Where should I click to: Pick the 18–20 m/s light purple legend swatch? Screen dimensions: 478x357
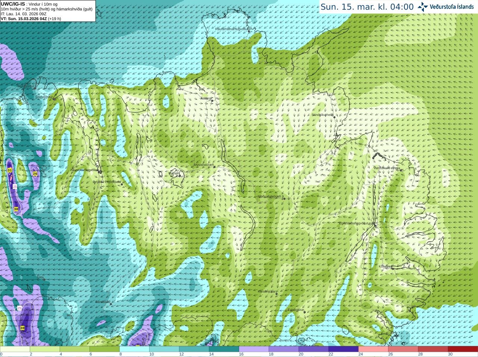pos(284,349)
